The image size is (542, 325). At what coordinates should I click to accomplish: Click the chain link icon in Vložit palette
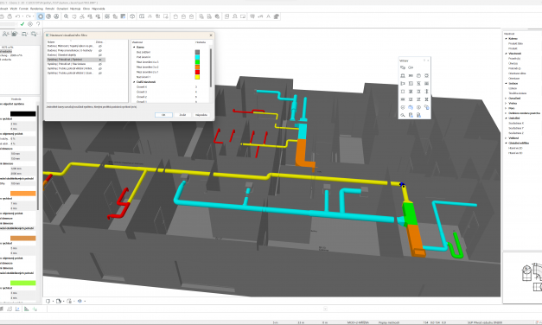click(x=411, y=67)
